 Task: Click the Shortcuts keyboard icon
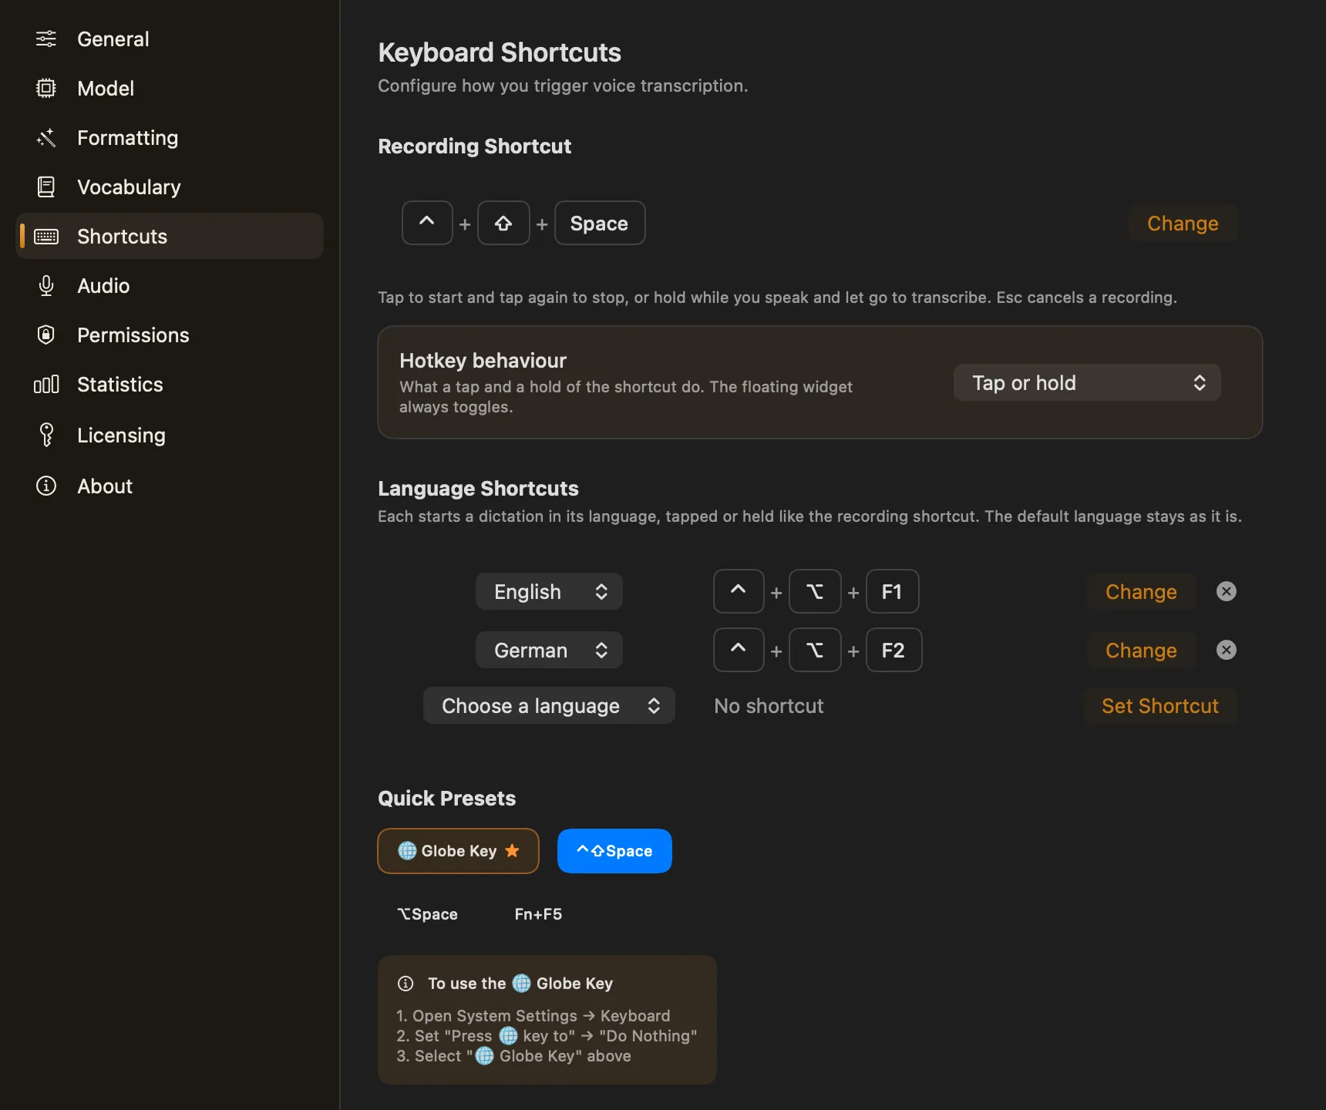[x=46, y=236]
